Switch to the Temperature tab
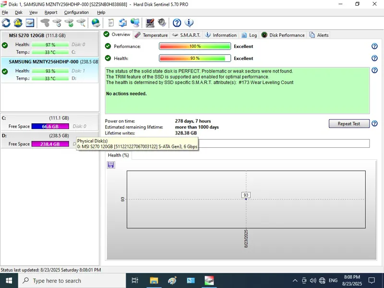Screen dimensions: 384x288 (151, 35)
